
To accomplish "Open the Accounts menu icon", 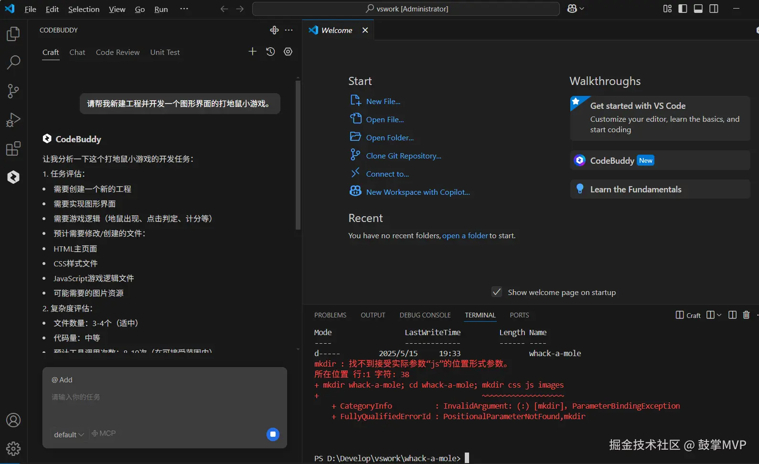I will click(13, 420).
